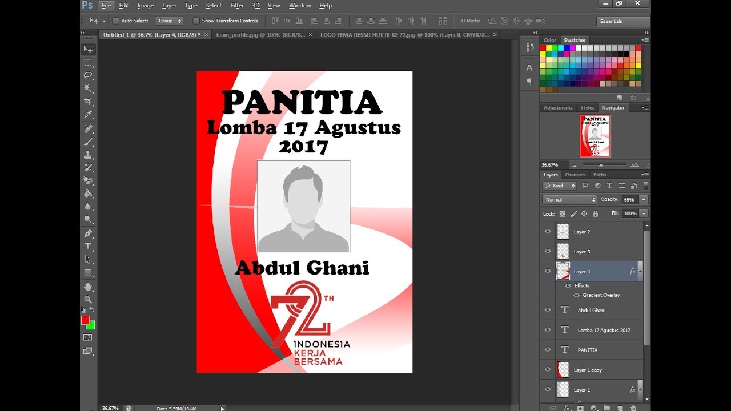731x411 pixels.
Task: Open the Move tool preset picker
Action: click(x=96, y=21)
